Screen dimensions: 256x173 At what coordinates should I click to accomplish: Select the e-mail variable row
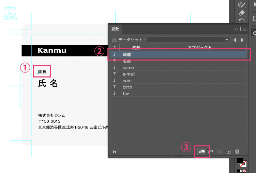(178, 74)
